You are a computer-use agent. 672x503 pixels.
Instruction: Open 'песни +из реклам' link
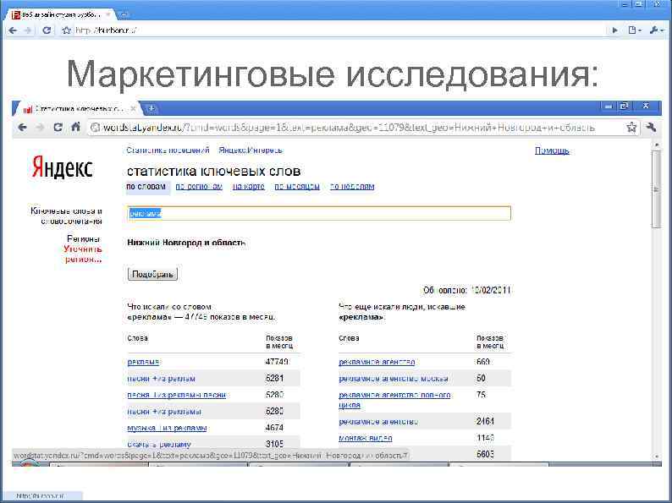pyautogui.click(x=161, y=379)
